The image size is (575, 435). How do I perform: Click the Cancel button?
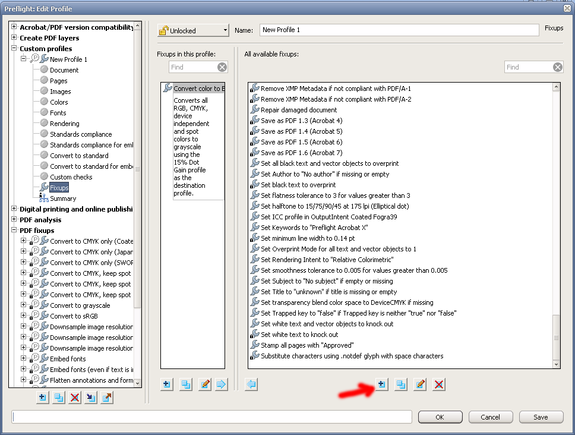(490, 417)
